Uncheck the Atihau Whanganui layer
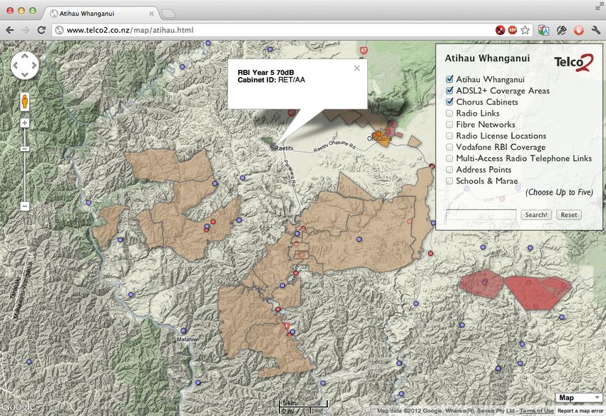Image resolution: width=606 pixels, height=416 pixels. 449,79
